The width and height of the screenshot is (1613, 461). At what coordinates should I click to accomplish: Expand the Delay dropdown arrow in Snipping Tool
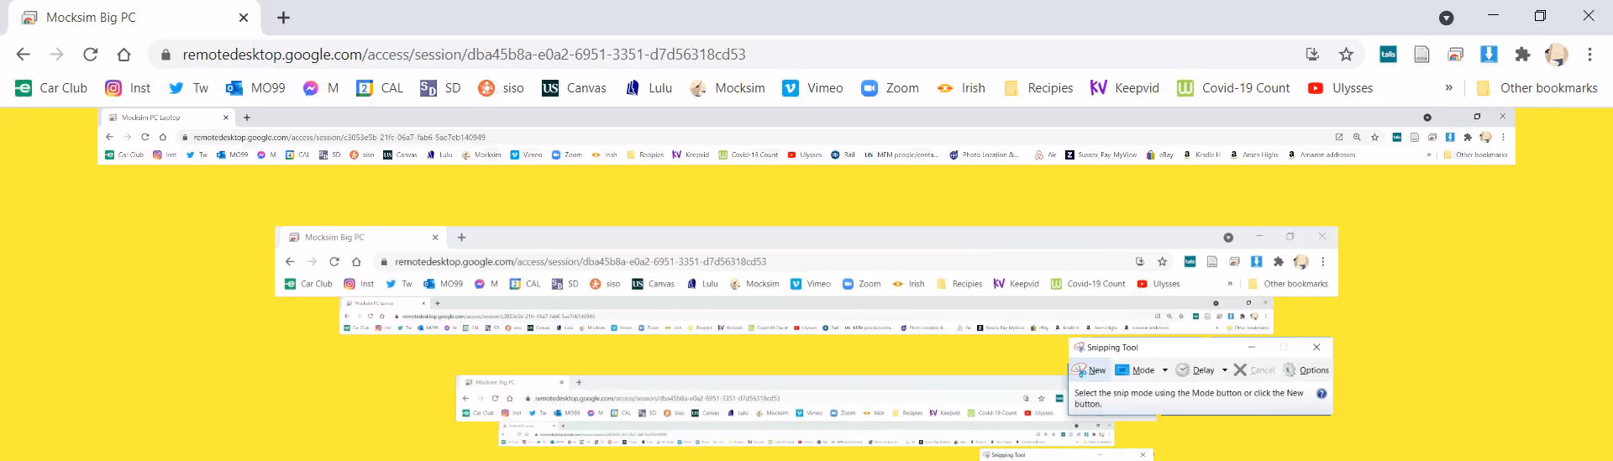coord(1225,370)
